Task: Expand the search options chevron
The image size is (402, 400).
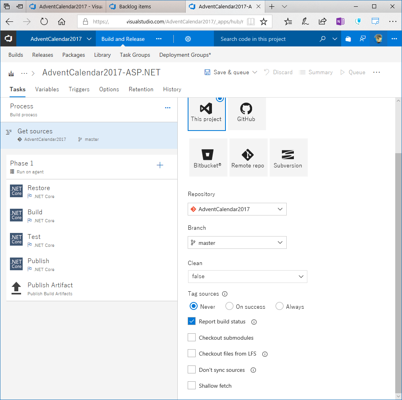Action: 334,39
